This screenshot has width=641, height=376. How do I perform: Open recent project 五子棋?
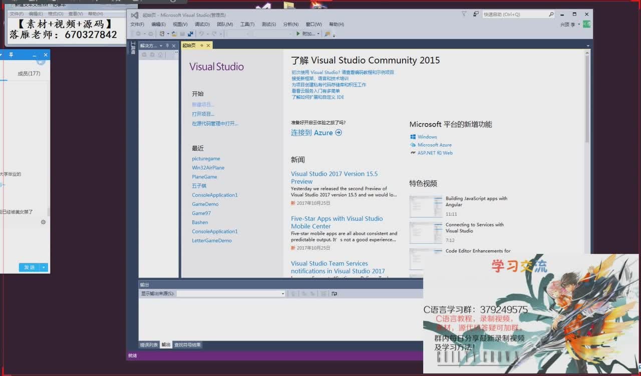pyautogui.click(x=199, y=186)
